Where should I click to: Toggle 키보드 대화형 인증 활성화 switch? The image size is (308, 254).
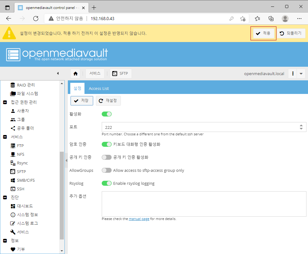tap(107, 144)
